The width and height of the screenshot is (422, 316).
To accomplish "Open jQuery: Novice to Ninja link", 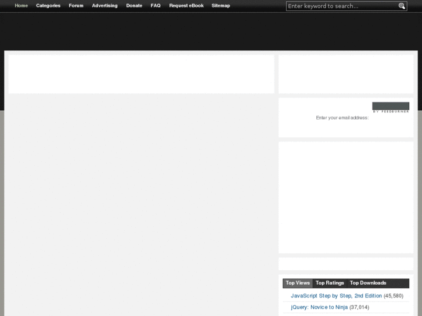I will (x=319, y=307).
